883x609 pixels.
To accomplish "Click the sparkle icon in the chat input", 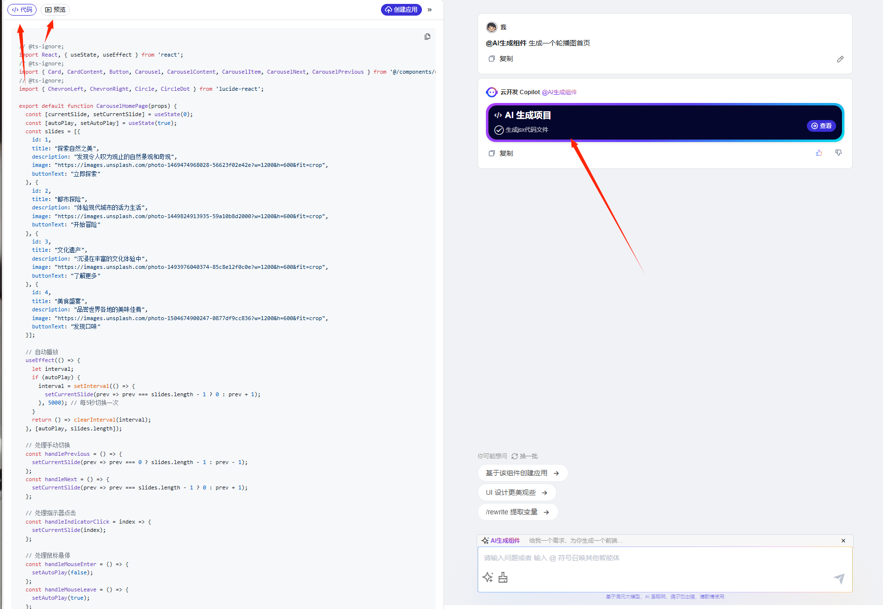I will (487, 578).
